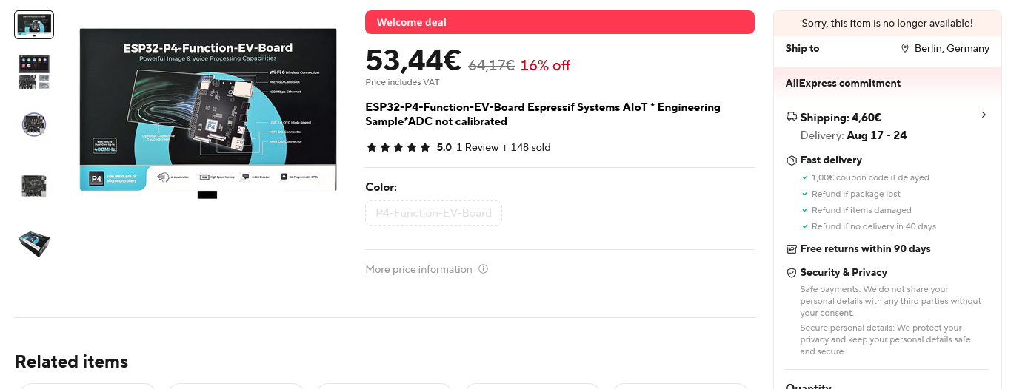Viewport: 1025px width, 389px height.
Task: Select the touchscreen display thumbnail
Action: [x=34, y=72]
